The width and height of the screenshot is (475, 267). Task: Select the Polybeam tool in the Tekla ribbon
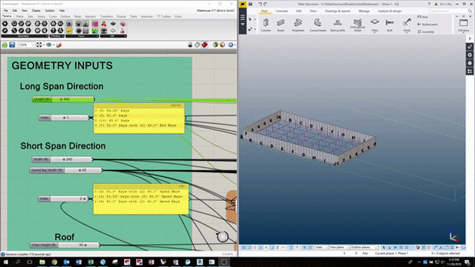point(298,24)
